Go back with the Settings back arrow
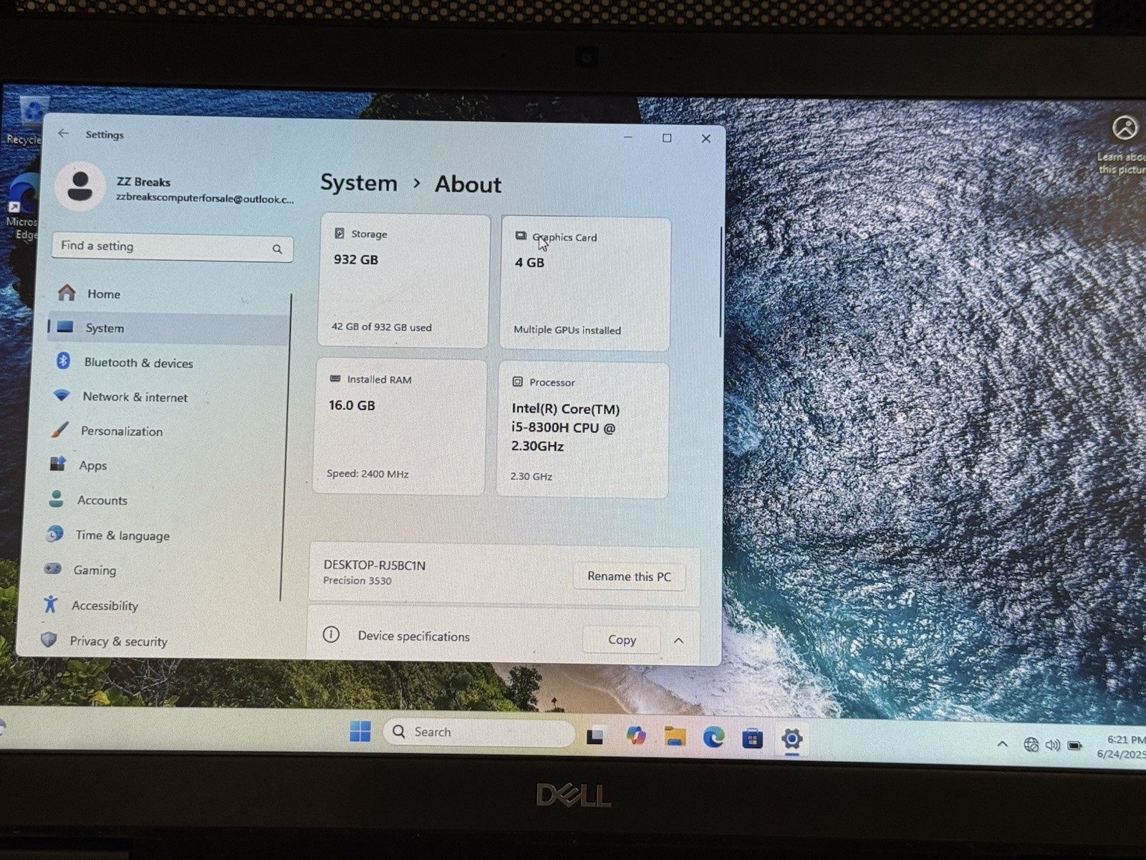The width and height of the screenshot is (1146, 860). (x=64, y=133)
